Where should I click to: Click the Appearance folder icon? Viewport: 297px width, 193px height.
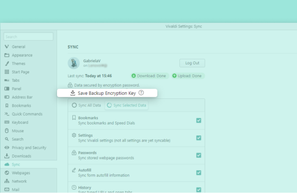7,55
